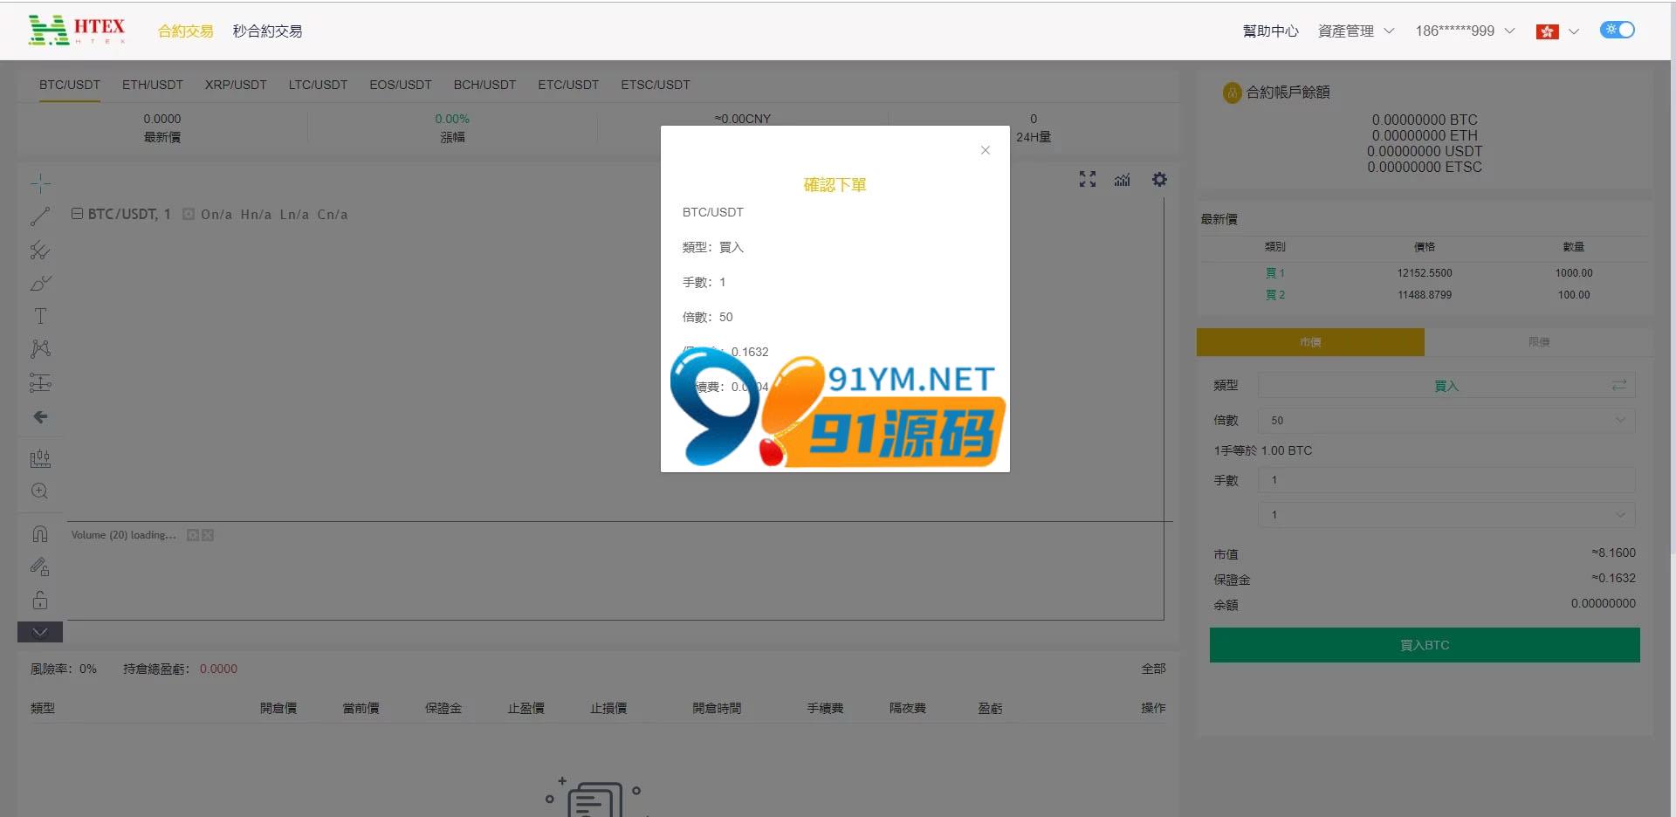Click the 12152.5500 price row
The image size is (1676, 817).
click(1425, 273)
